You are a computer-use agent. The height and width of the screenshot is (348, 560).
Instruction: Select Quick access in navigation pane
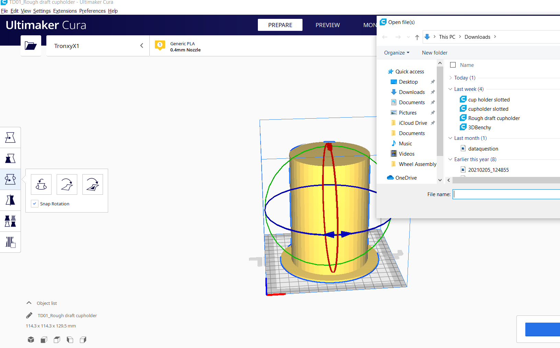[406, 71]
